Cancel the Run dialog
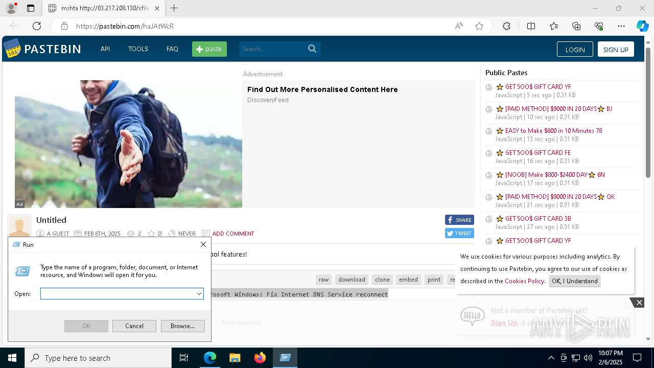This screenshot has height=368, width=654. [x=134, y=326]
